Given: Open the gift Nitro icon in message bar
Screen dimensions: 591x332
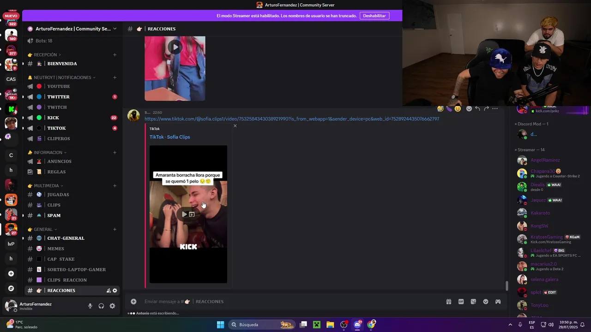Looking at the screenshot, I should coord(448,302).
